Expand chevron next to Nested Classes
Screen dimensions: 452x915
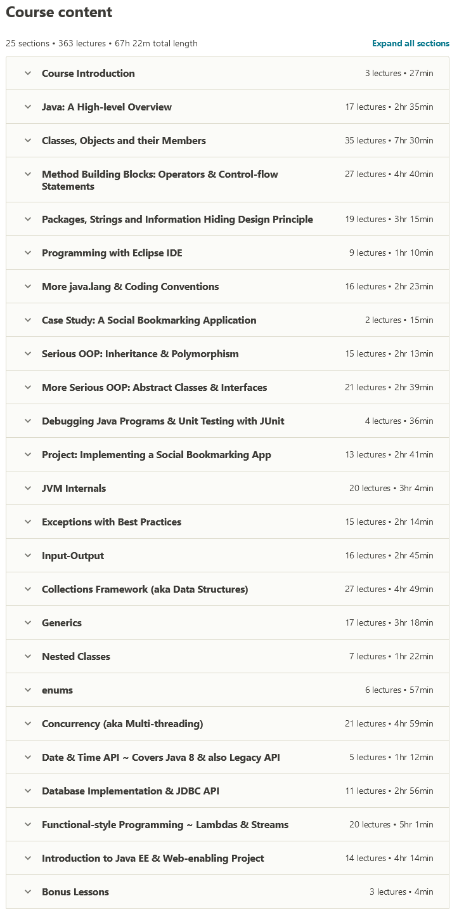28,656
